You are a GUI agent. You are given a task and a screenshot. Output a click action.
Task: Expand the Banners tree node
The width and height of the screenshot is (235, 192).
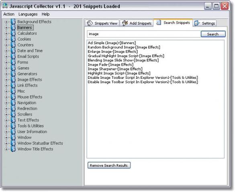[x=6, y=28]
